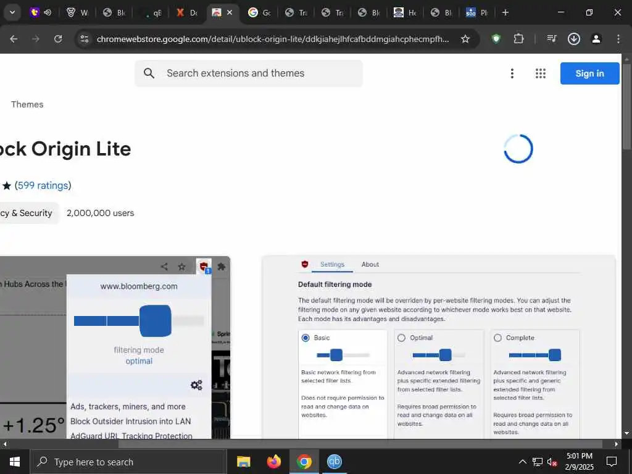Open the web store more options menu
This screenshot has width=632, height=474.
click(512, 73)
